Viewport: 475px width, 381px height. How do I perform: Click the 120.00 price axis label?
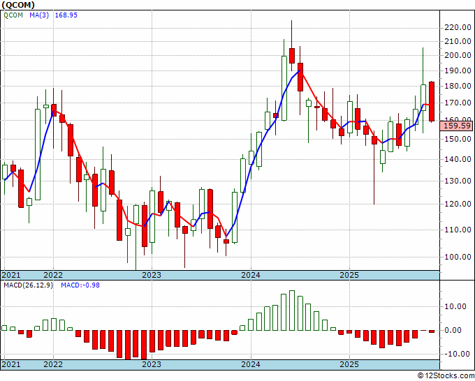pos(458,204)
